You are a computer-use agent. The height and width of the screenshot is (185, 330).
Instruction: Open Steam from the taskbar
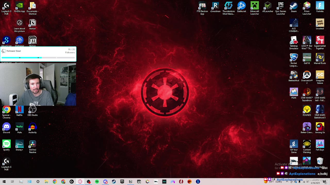tap(114, 182)
